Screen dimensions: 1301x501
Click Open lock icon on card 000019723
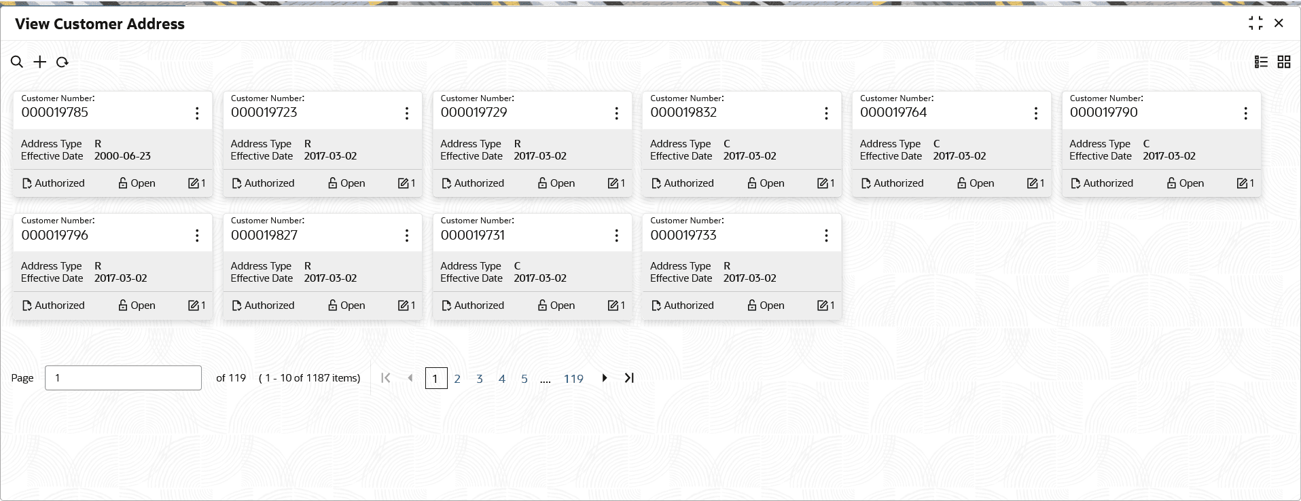pyautogui.click(x=333, y=183)
